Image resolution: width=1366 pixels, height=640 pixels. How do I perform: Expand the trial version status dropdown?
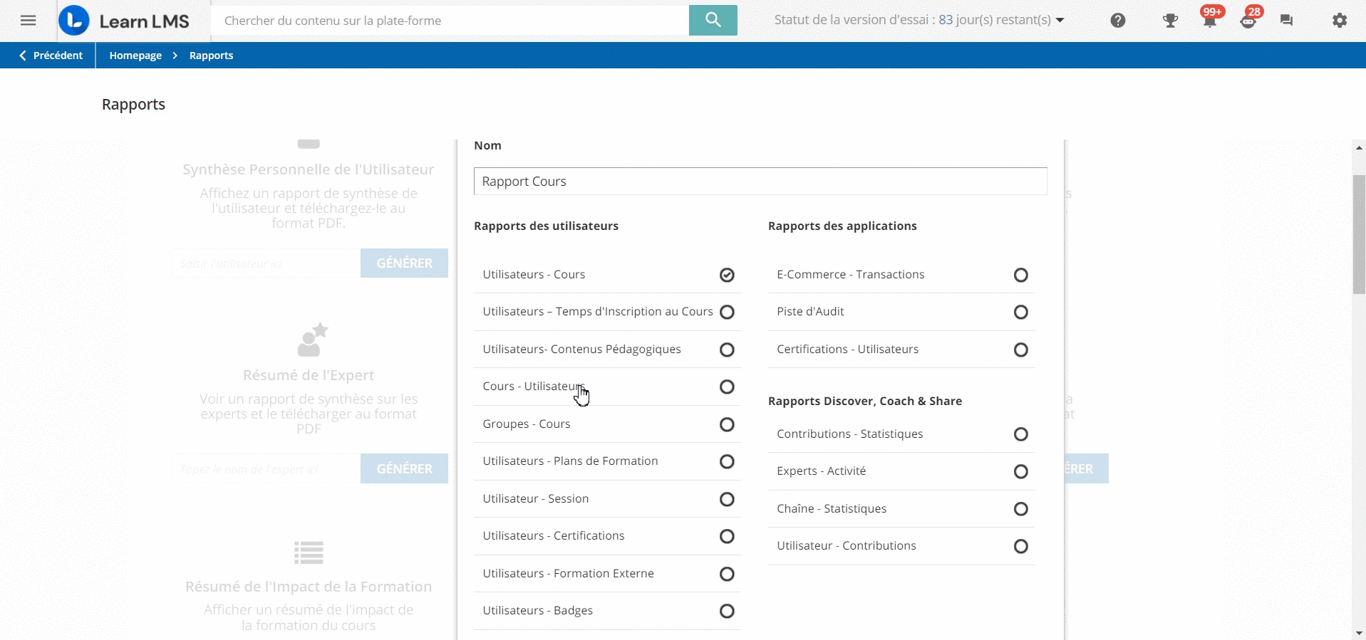pyautogui.click(x=1060, y=21)
